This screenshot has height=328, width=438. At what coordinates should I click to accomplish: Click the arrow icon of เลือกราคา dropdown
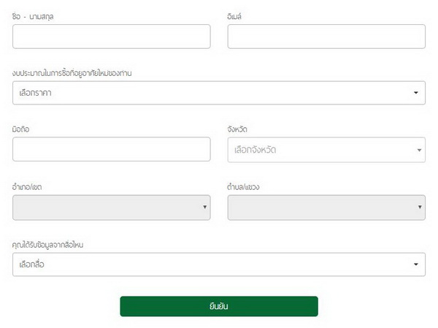[415, 93]
